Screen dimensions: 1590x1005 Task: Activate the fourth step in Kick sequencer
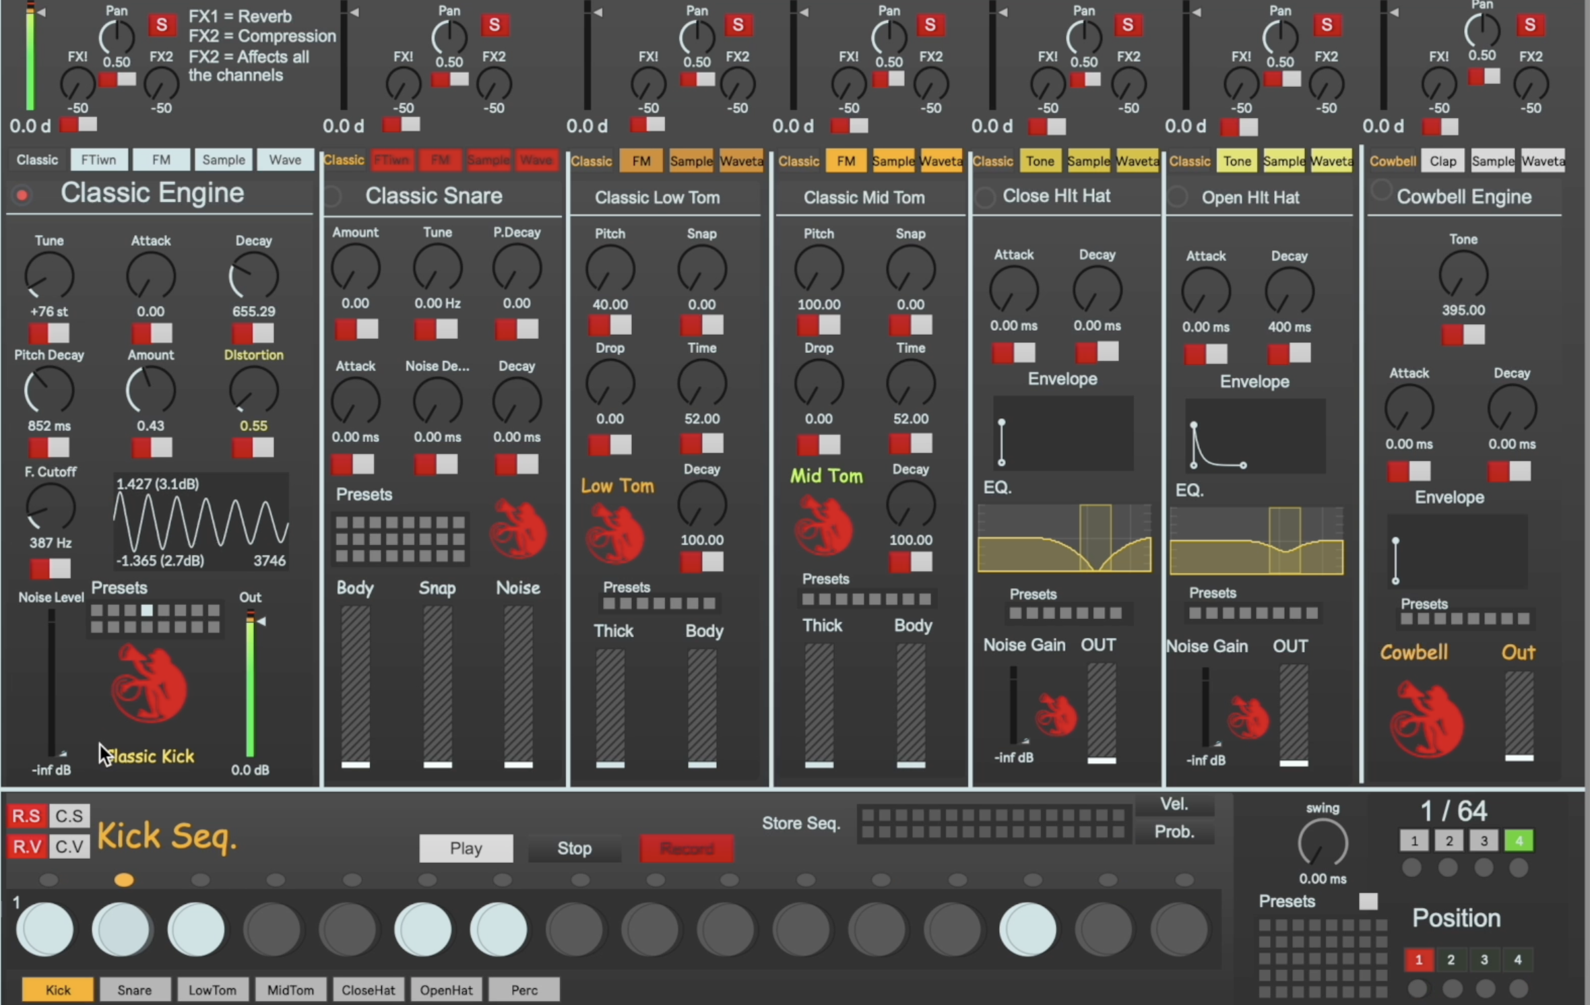[x=272, y=930]
